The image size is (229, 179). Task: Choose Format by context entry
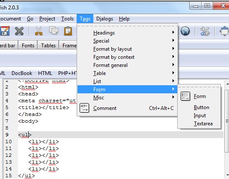(128, 57)
